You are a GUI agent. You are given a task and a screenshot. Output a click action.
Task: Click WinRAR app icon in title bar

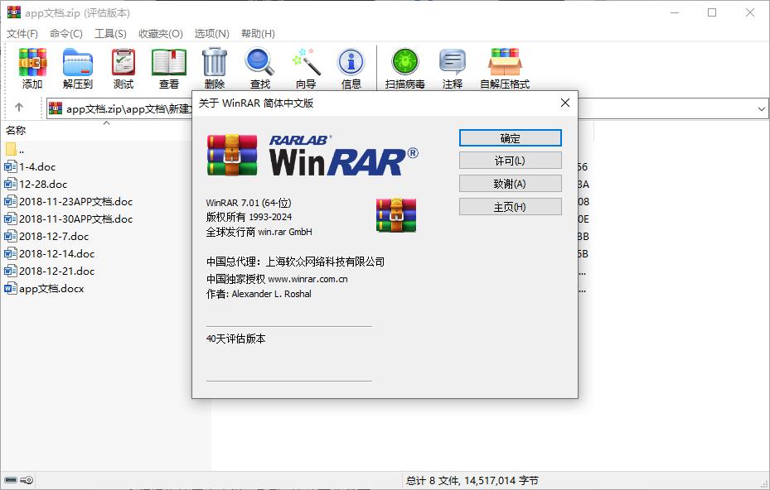tap(14, 12)
